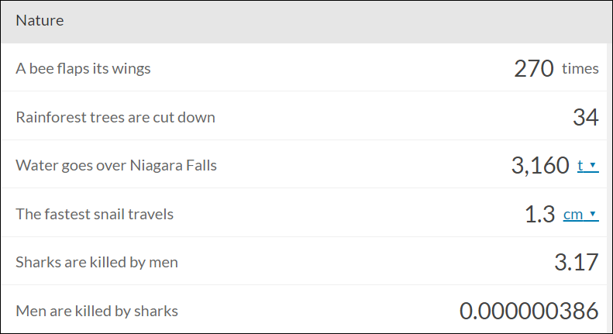
Task: Select the 'A bee flaps its wings' row
Action: 304,67
